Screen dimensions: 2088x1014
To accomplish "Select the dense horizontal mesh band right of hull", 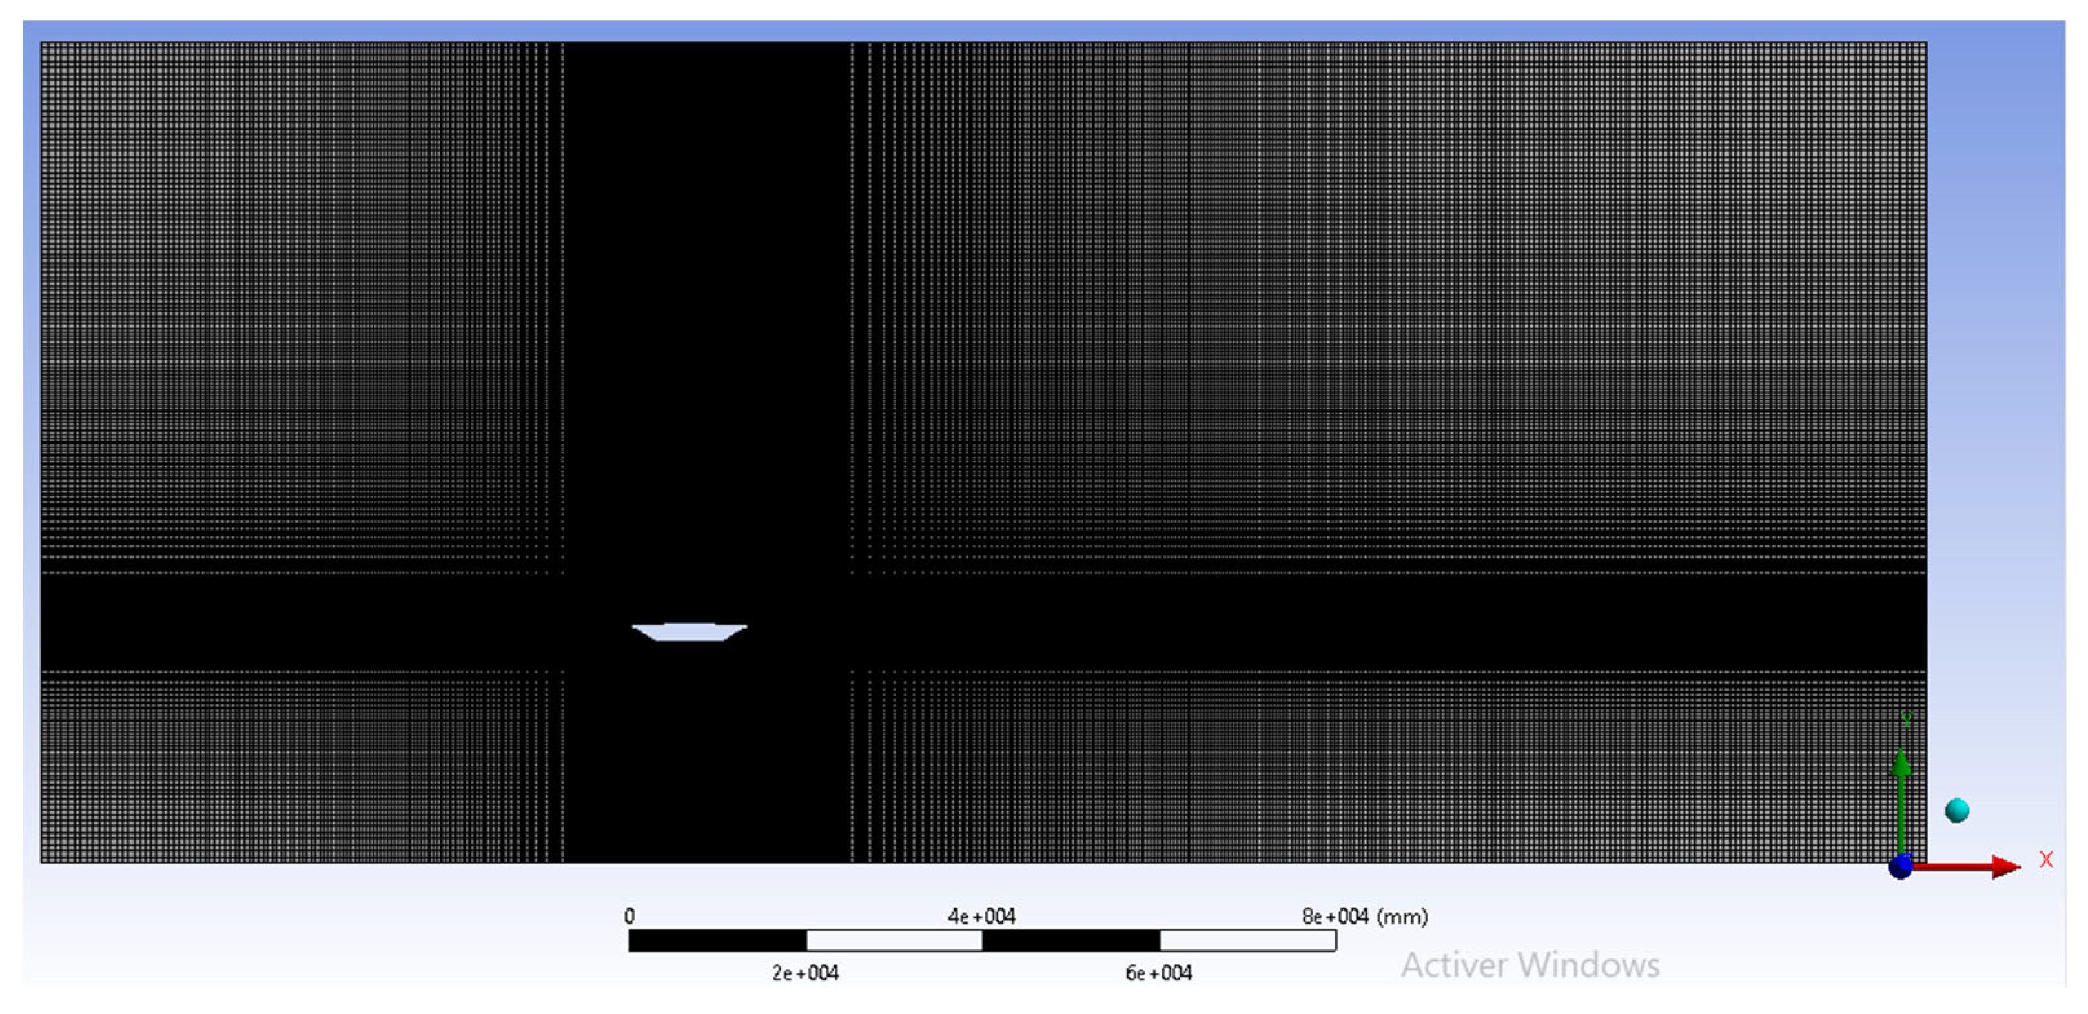I will 1378,622.
